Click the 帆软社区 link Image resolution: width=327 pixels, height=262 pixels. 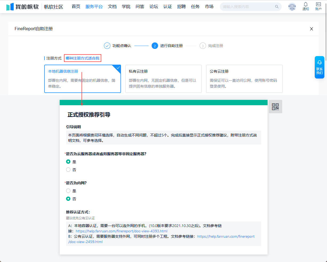[54, 7]
